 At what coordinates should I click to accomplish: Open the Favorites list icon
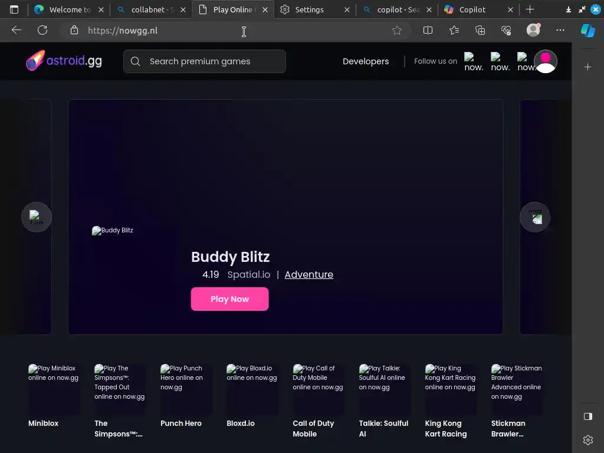point(454,30)
